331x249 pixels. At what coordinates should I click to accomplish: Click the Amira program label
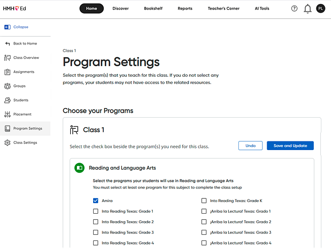(x=107, y=201)
